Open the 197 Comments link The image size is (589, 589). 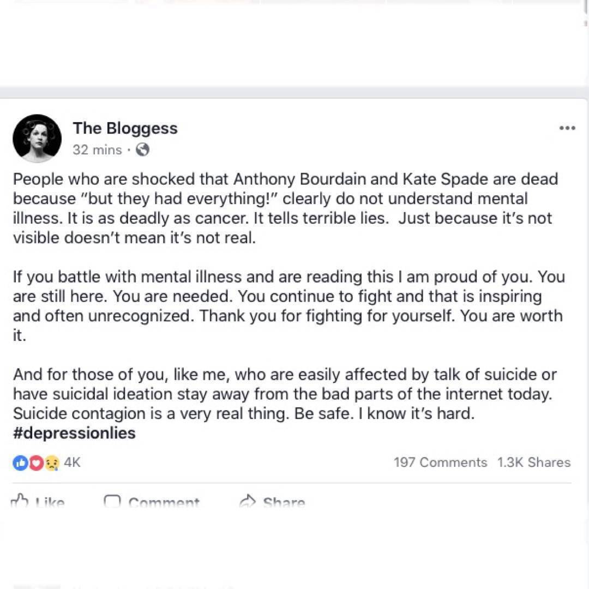pos(440,462)
